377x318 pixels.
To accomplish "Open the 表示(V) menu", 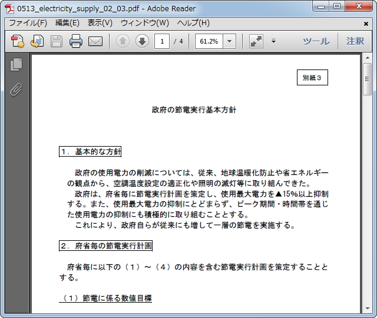I will (x=100, y=23).
